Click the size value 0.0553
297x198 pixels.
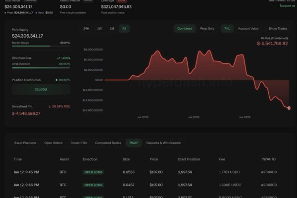click(x=128, y=172)
